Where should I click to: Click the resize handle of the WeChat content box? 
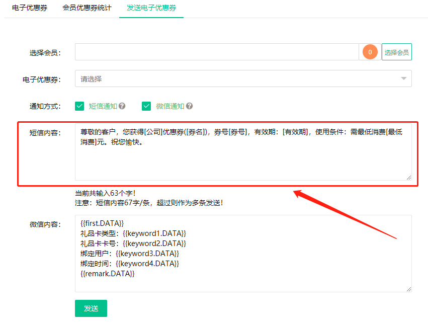409,288
